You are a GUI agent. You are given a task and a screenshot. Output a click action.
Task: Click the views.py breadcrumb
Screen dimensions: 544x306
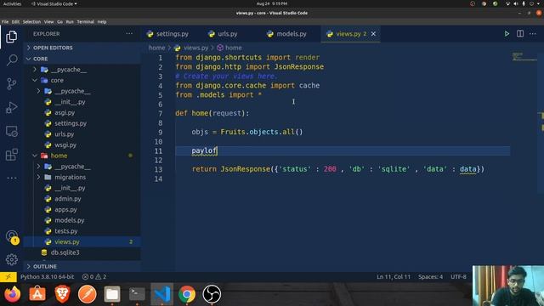(192, 48)
